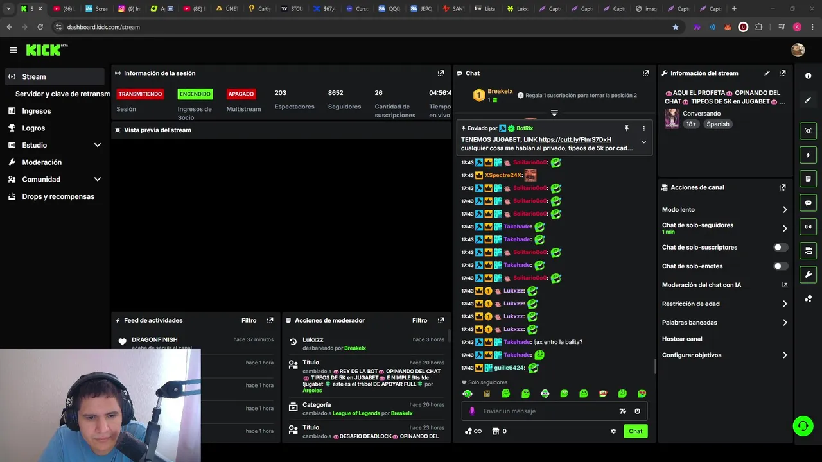Open the shop icon below chat input
Viewport: 822px width, 462px height.
pyautogui.click(x=496, y=431)
